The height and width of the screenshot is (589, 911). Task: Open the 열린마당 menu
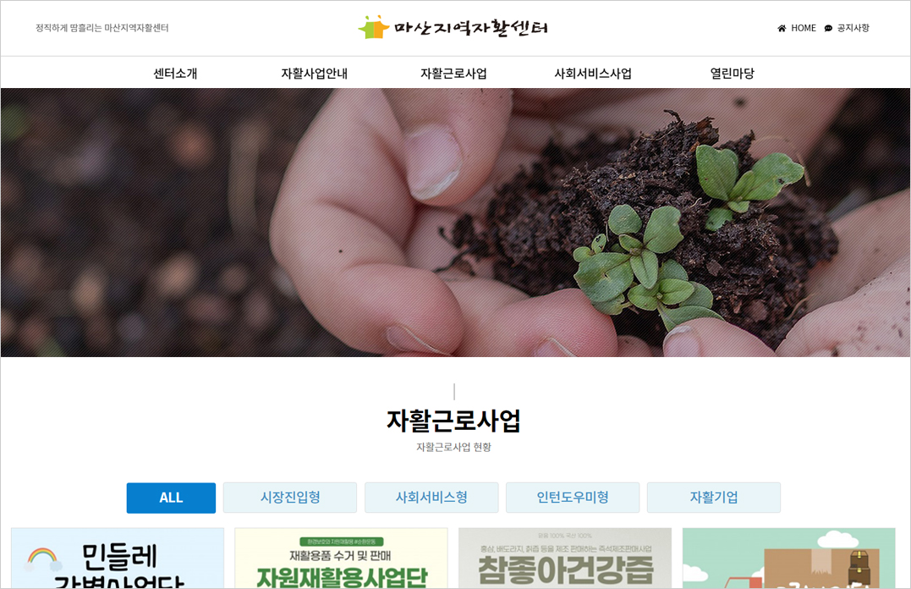tap(732, 74)
